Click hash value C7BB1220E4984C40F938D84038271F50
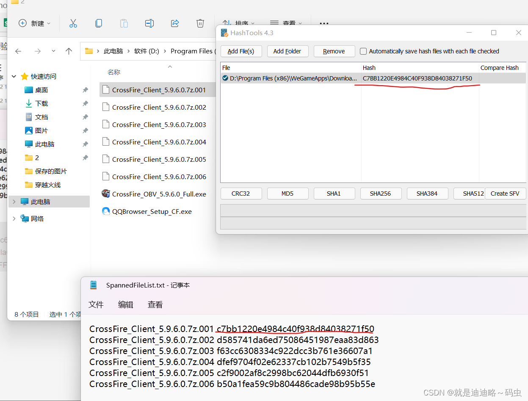 [417, 78]
